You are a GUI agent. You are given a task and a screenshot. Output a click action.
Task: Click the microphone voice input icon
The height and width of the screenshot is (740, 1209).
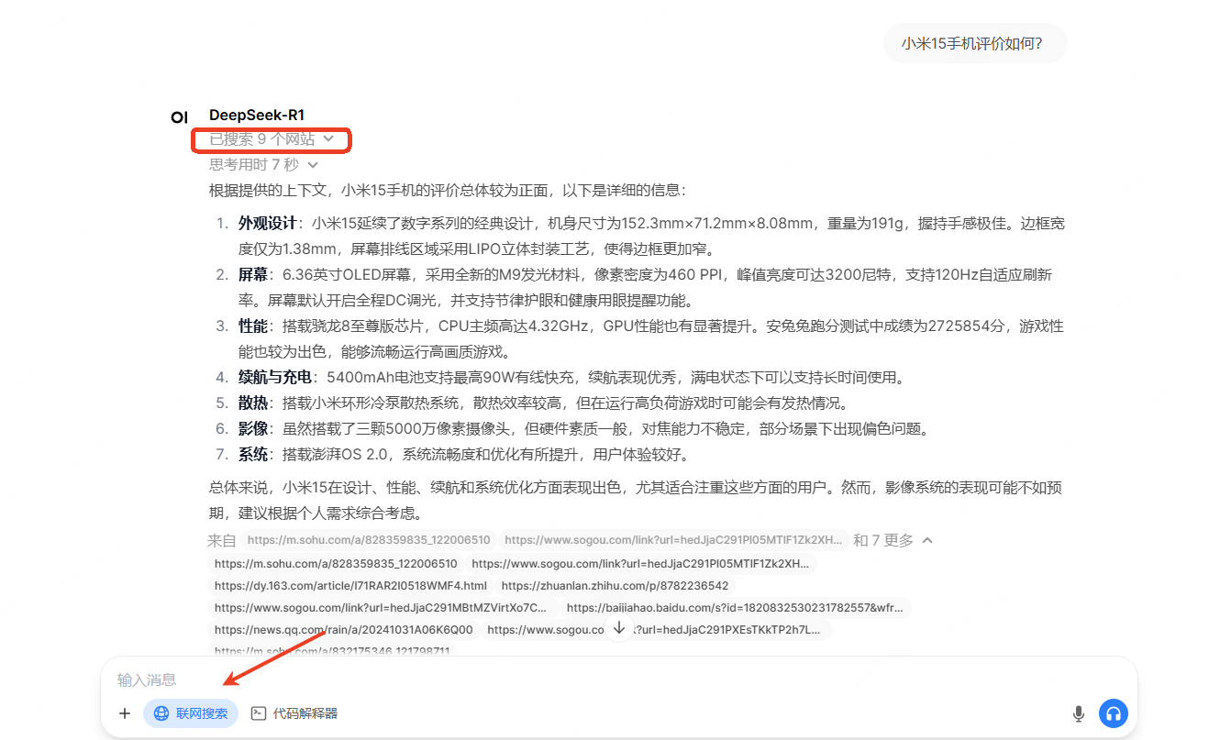click(1079, 713)
